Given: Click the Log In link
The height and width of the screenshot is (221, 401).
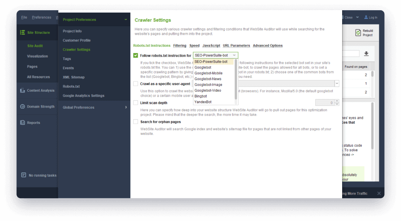Looking at the screenshot, I should click(373, 18).
